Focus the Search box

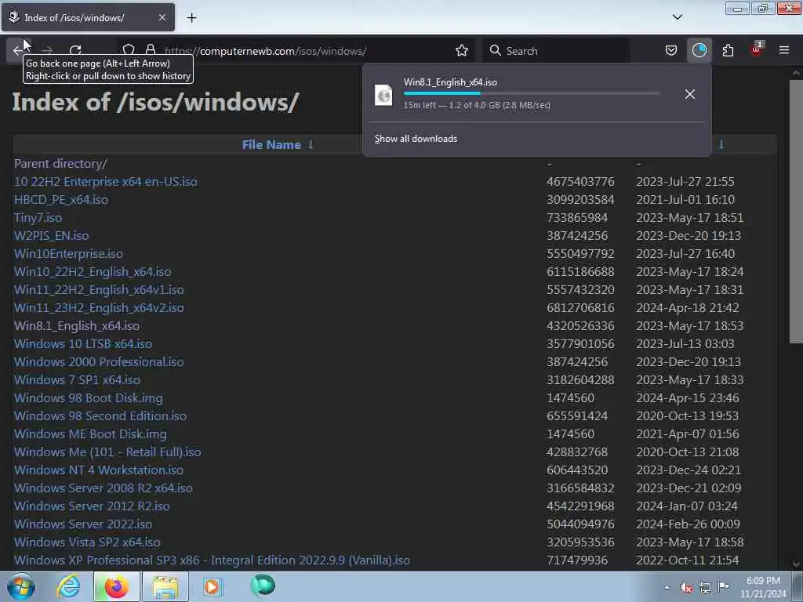click(x=557, y=51)
